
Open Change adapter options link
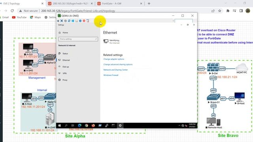114,59
